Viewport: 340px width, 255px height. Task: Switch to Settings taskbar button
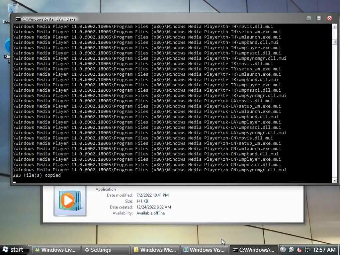point(106,250)
